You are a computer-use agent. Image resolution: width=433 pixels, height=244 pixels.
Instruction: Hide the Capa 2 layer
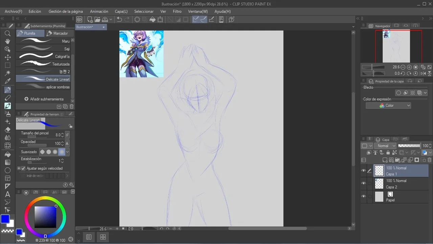point(364,184)
